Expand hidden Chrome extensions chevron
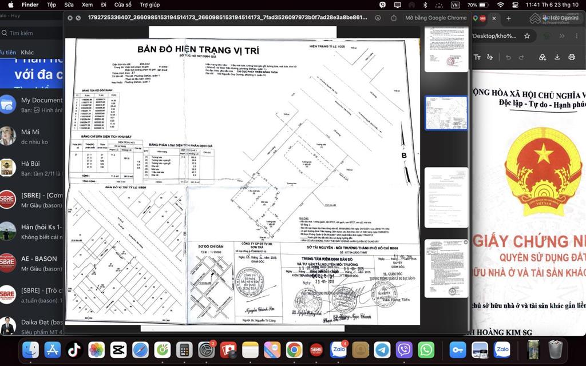The image size is (586, 366). pyautogui.click(x=562, y=36)
